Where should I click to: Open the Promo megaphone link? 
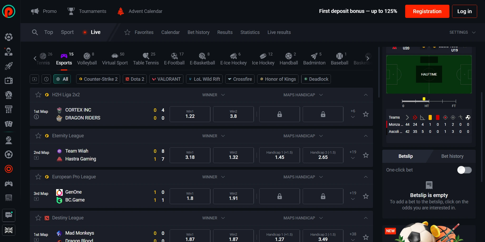pos(44,11)
